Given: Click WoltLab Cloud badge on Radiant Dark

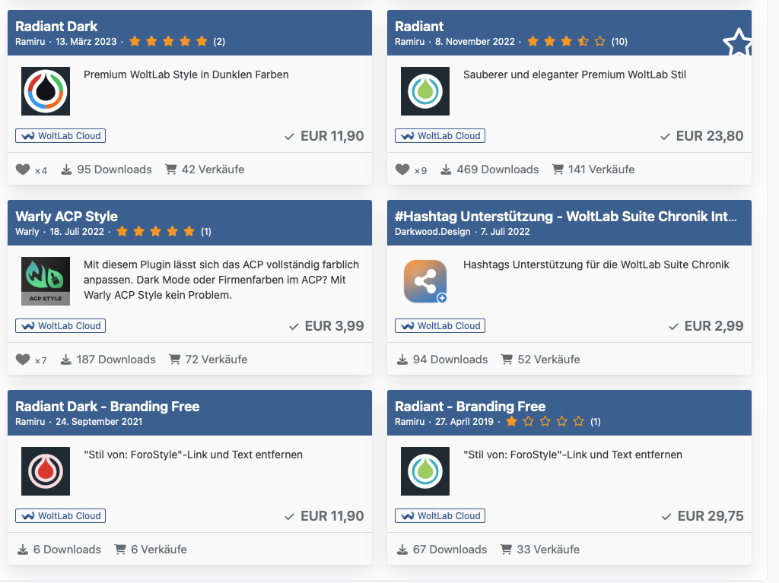Looking at the screenshot, I should coord(60,136).
